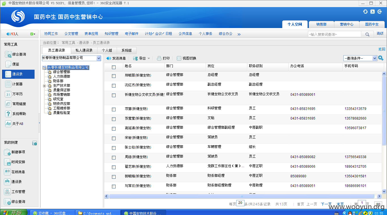The image size is (387, 215).
Task: Click the shortcut settings icon beside 我的快捷
Action: point(35,143)
